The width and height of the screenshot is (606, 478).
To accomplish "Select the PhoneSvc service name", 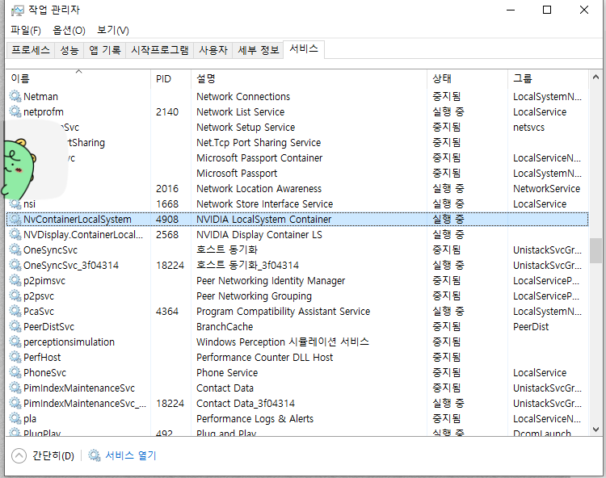I will click(44, 372).
